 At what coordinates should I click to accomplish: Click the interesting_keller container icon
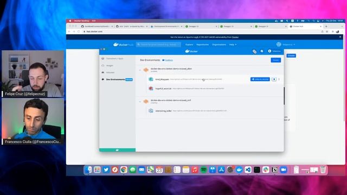(151, 110)
